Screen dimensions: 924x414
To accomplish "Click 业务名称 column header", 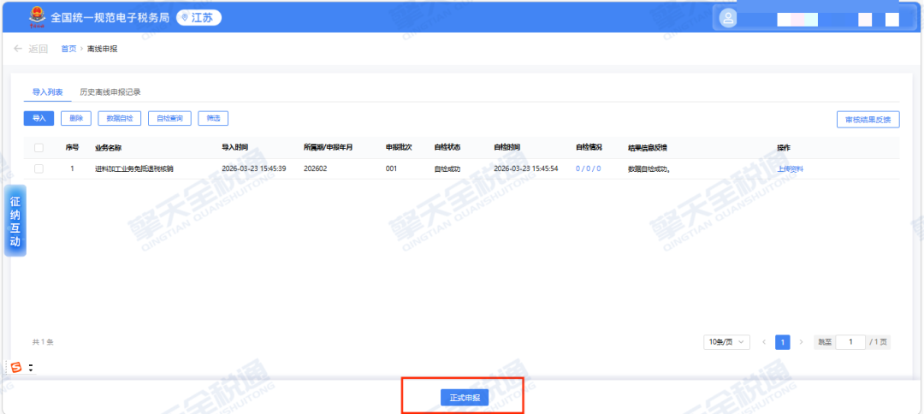I will coord(108,147).
